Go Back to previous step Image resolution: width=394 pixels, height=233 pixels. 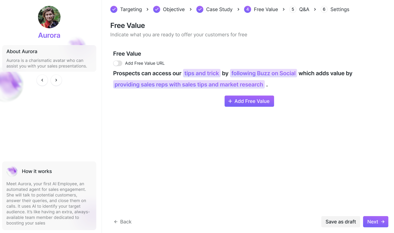pos(123,222)
